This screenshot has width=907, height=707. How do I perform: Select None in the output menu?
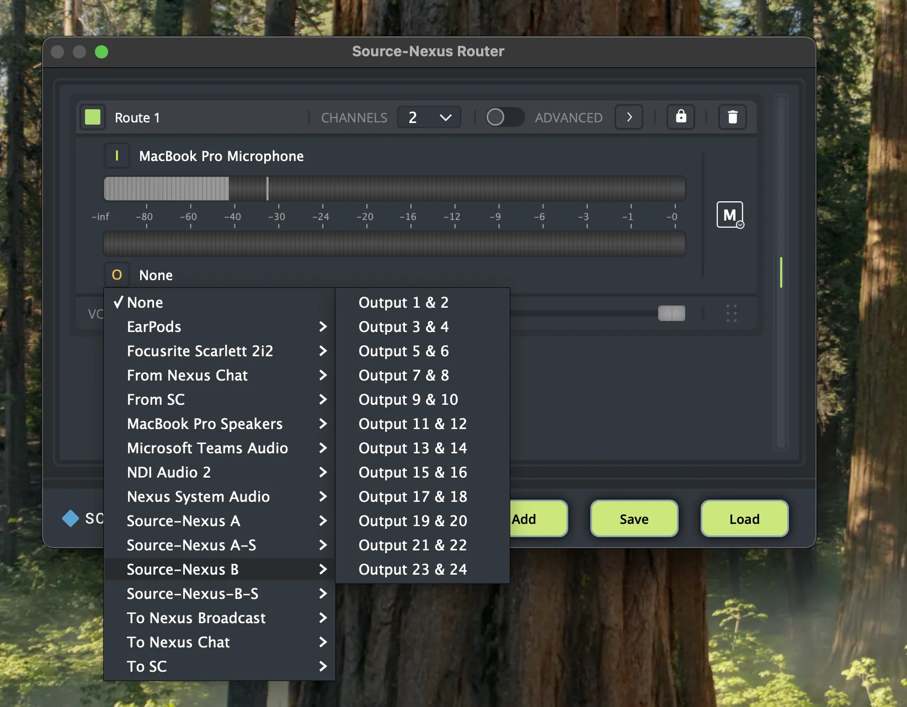(220, 302)
